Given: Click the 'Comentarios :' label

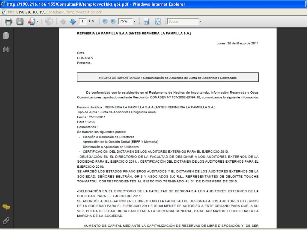Looking at the screenshot, I should (87, 127).
